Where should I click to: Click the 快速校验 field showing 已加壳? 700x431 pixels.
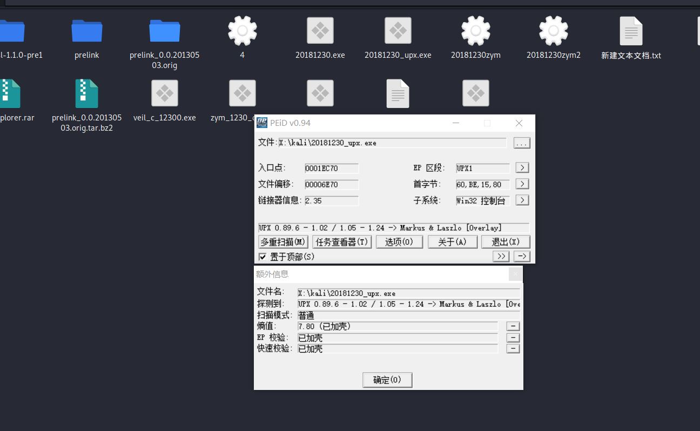click(398, 349)
